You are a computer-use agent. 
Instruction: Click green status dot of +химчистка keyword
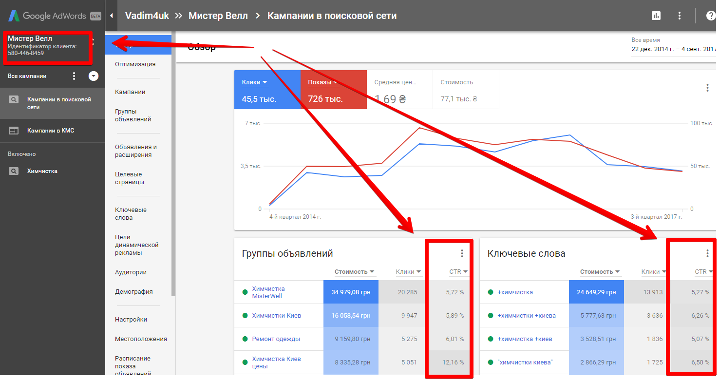(x=491, y=292)
